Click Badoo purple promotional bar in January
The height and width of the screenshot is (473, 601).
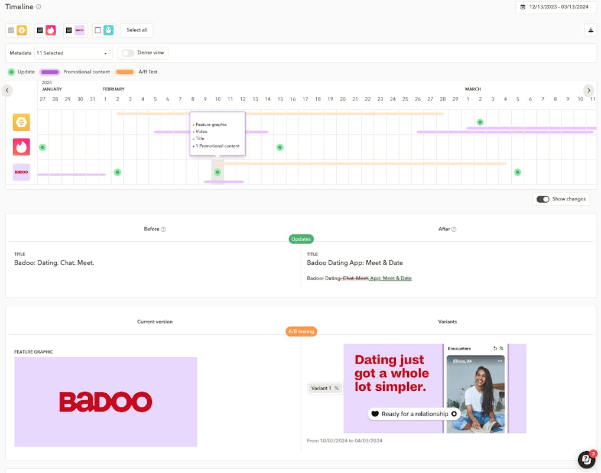click(72, 174)
